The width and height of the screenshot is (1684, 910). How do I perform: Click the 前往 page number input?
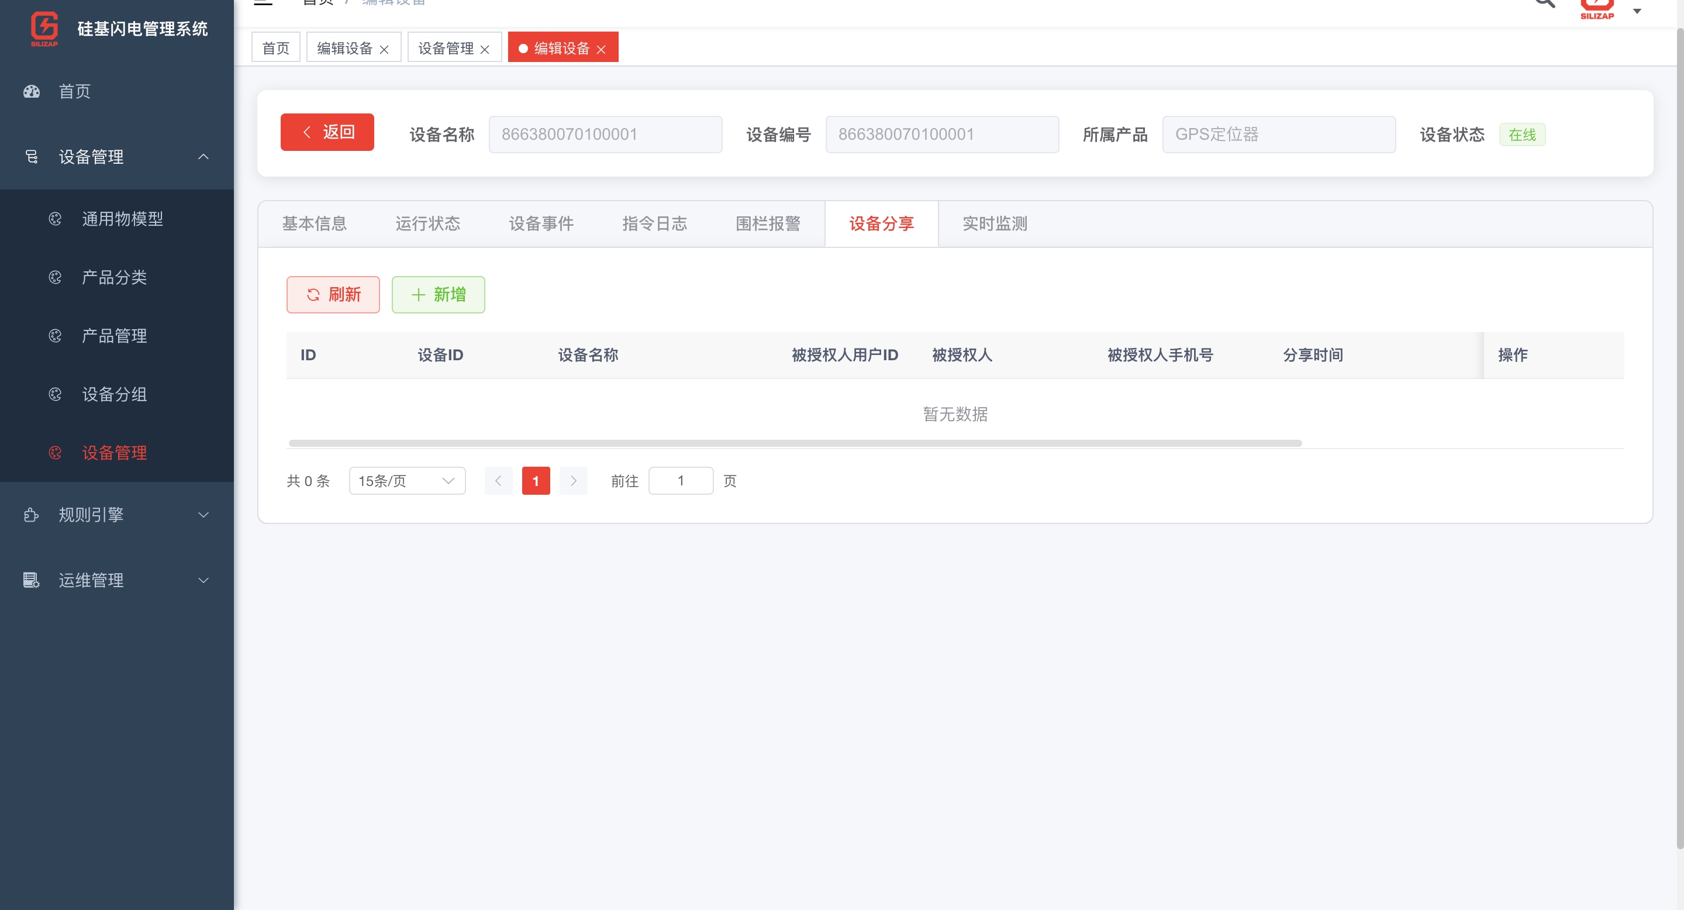[681, 481]
